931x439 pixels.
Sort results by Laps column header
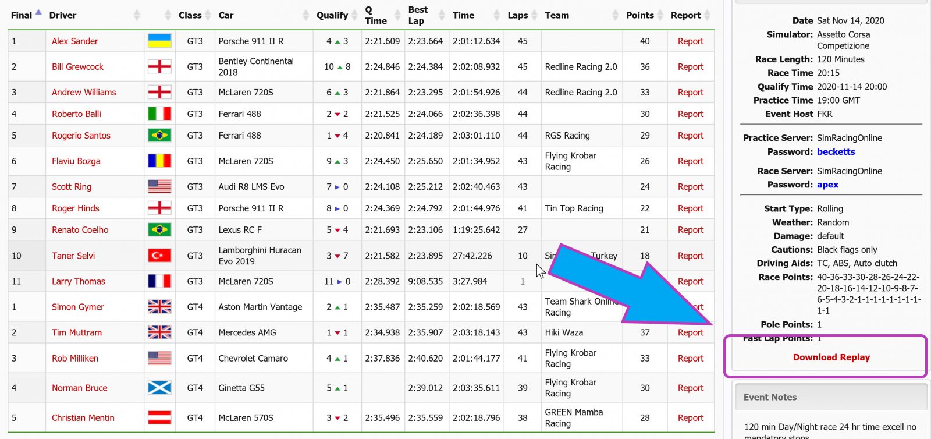pyautogui.click(x=517, y=15)
